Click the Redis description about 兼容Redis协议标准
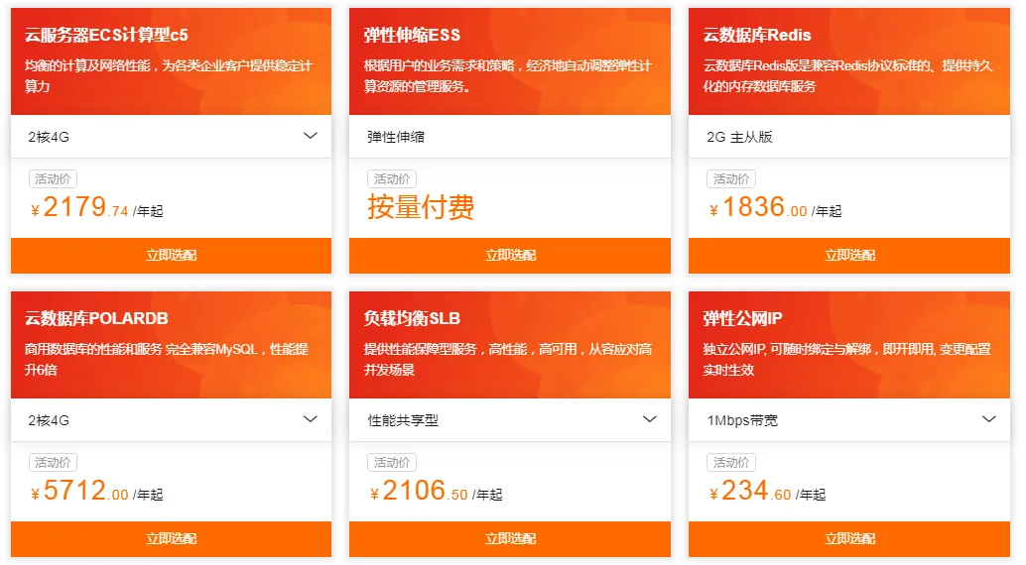 coord(848,76)
